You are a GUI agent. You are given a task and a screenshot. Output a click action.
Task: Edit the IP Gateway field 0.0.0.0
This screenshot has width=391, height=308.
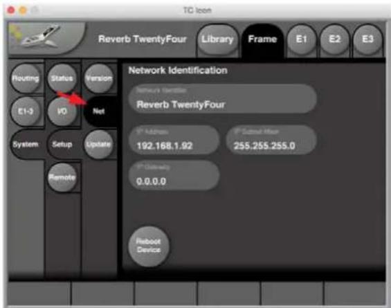174,175
